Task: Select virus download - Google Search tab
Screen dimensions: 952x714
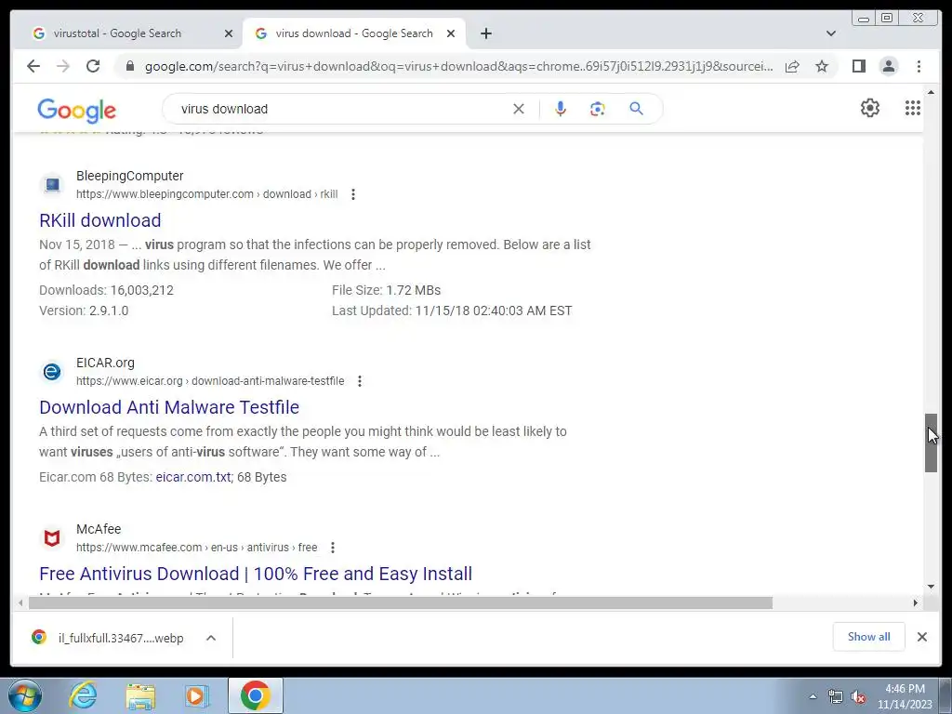Action: 354,33
